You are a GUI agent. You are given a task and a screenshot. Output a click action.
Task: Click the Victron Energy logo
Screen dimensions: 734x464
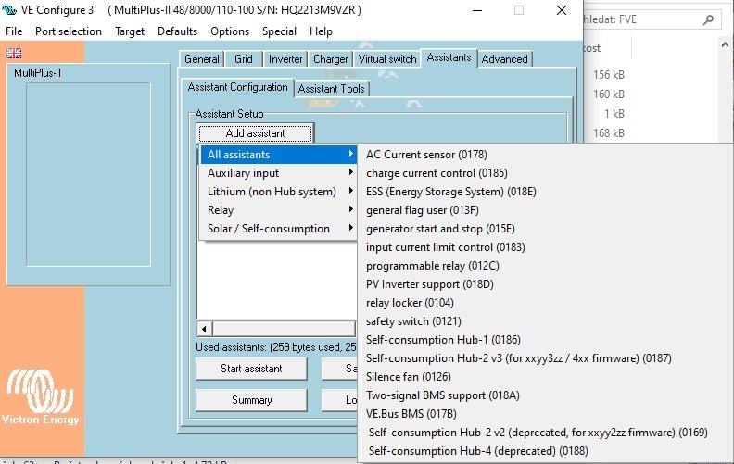click(40, 396)
